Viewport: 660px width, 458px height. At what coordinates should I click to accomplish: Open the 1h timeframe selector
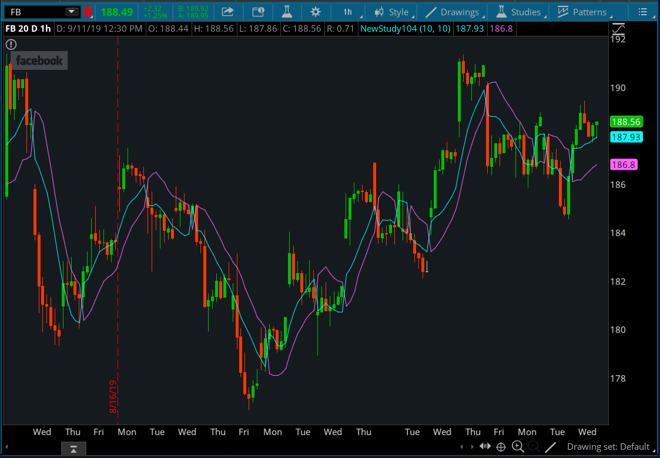point(347,12)
